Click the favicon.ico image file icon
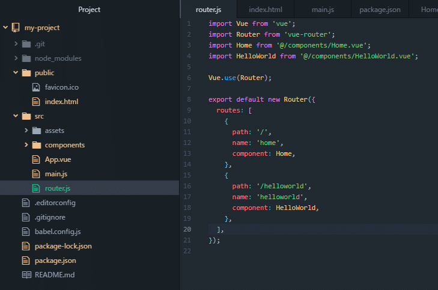The width and height of the screenshot is (438, 290). pyautogui.click(x=36, y=87)
